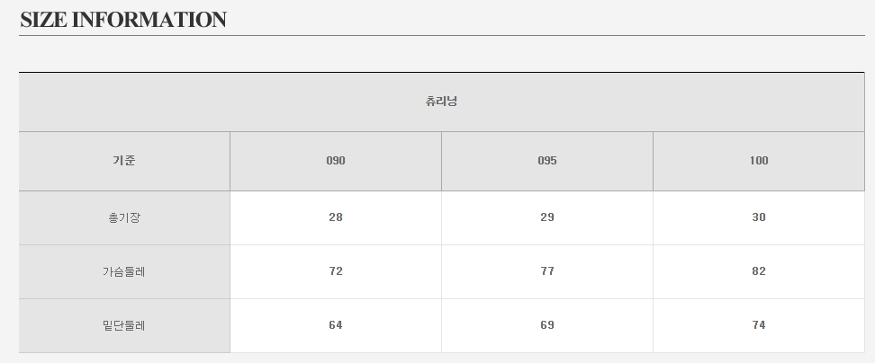Click the 밑단둘레 row label
This screenshot has width=875, height=363.
(x=124, y=325)
